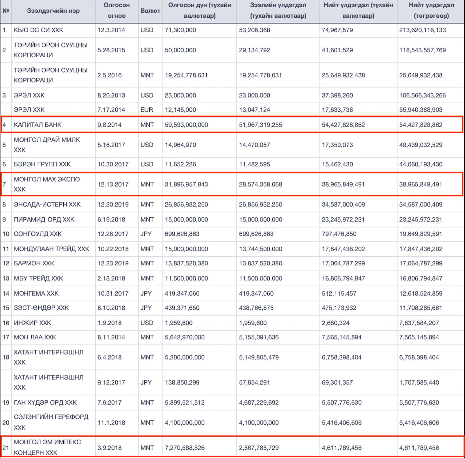Select the date 12.3.2014 cell
Screen dimensions: 465x458
pos(111,30)
